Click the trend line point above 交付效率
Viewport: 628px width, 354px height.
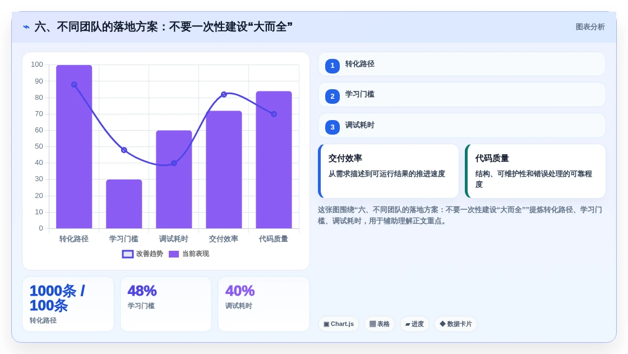(x=224, y=94)
